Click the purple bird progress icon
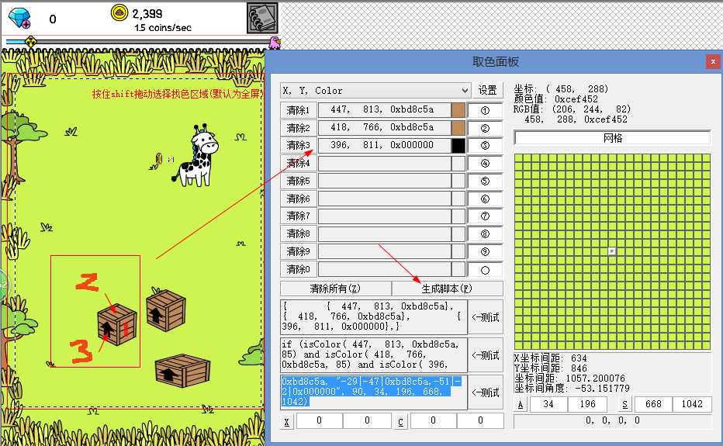Screen dimensions: 723x446 coord(275,43)
